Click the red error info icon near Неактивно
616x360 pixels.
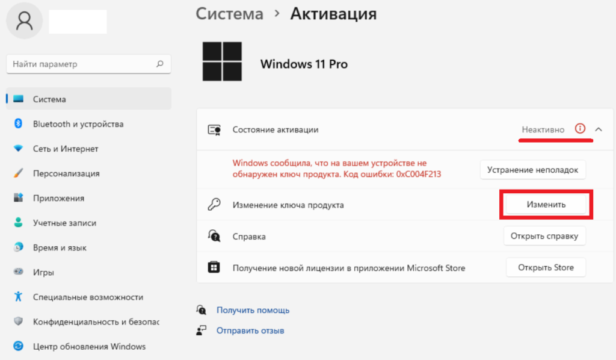tap(580, 129)
